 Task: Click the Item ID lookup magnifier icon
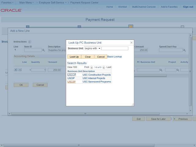point(43,50)
